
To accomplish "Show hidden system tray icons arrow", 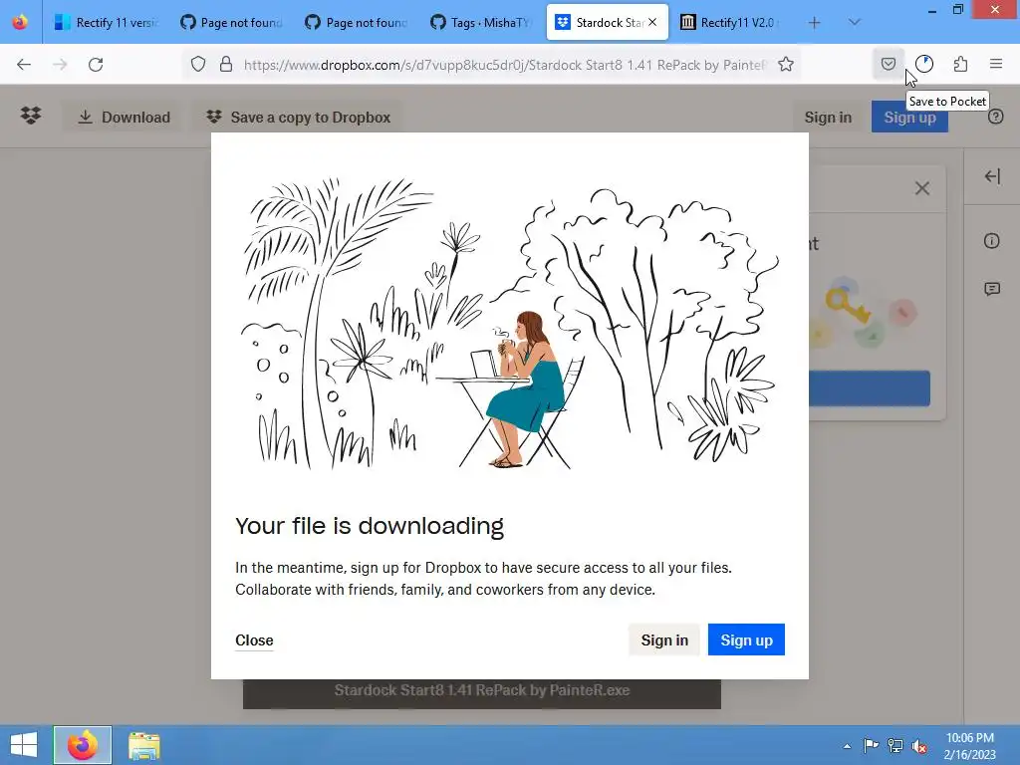I will (x=847, y=746).
